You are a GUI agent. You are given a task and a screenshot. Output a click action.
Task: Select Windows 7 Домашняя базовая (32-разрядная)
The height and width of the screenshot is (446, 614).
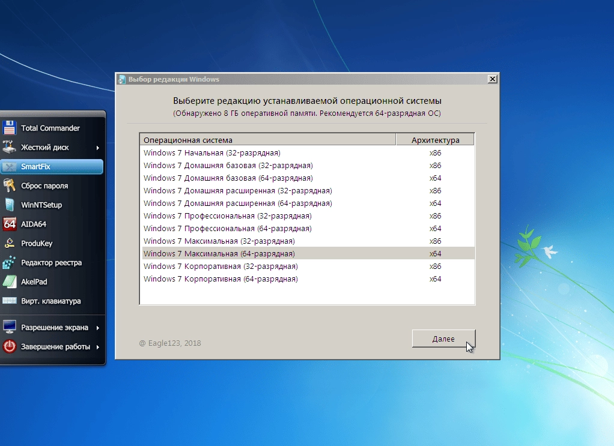(308, 166)
